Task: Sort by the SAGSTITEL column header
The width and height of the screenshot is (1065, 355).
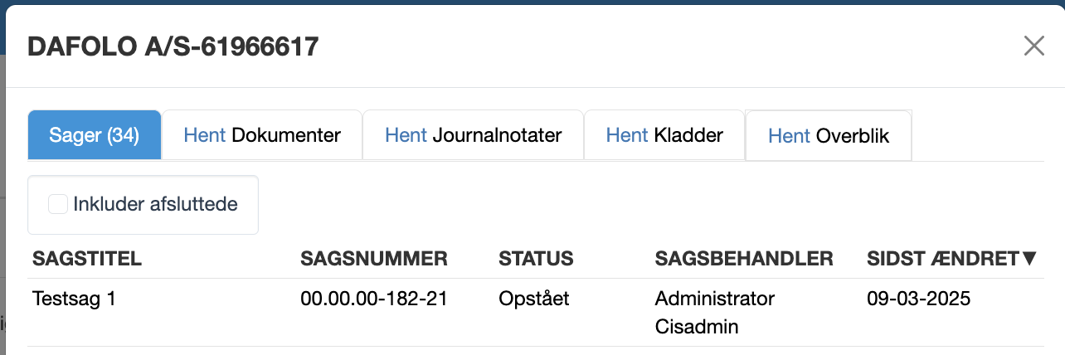Action: pyautogui.click(x=87, y=259)
